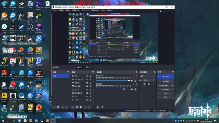Click start virtual camera button
219x123 pixels.
pyautogui.click(x=164, y=86)
